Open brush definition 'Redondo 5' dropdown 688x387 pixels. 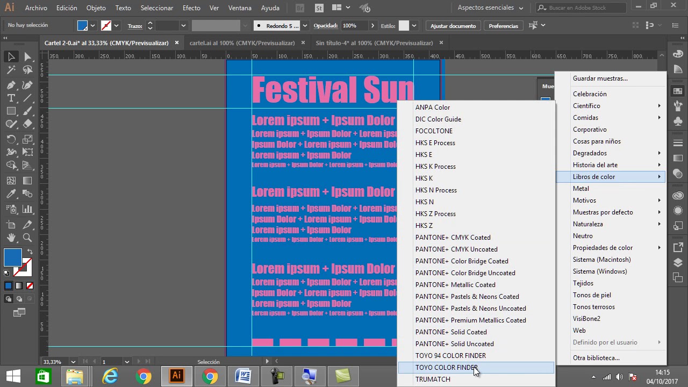tap(305, 26)
